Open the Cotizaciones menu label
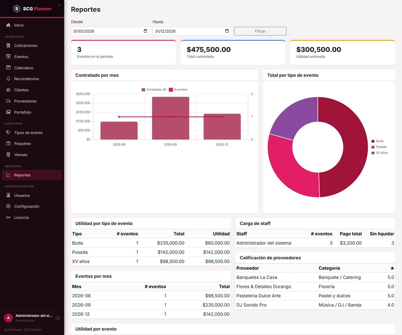Viewport: 402px width, 335px height. (x=26, y=45)
